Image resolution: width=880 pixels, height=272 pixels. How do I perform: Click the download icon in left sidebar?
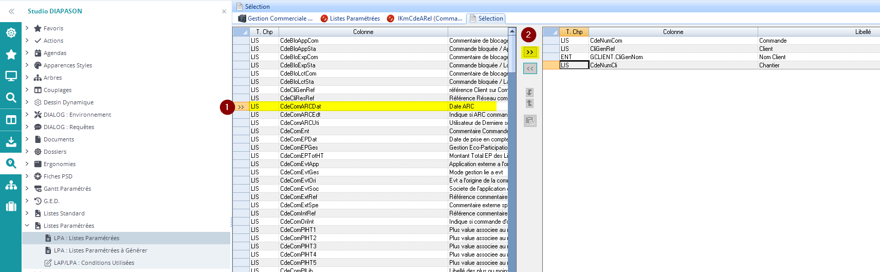pos(11,142)
